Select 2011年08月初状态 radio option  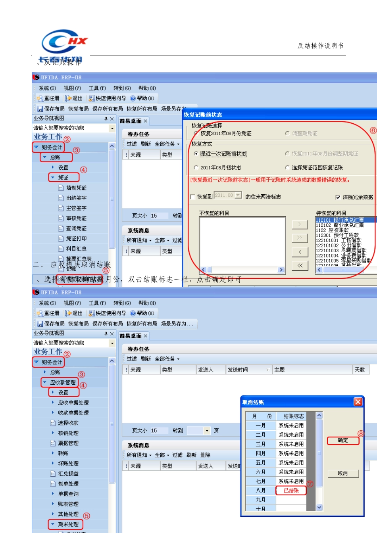(196, 168)
